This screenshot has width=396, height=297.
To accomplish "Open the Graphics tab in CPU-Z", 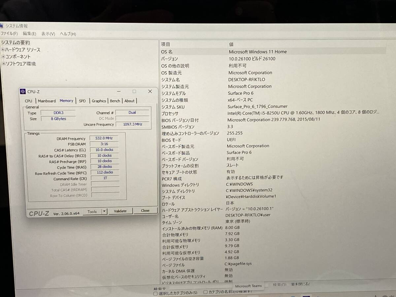I will pos(99,101).
